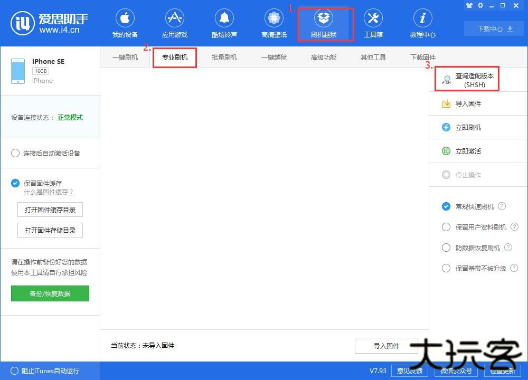The width and height of the screenshot is (528, 380).
Task: Enable 连接后自动激活设备 option
Action: coord(16,153)
